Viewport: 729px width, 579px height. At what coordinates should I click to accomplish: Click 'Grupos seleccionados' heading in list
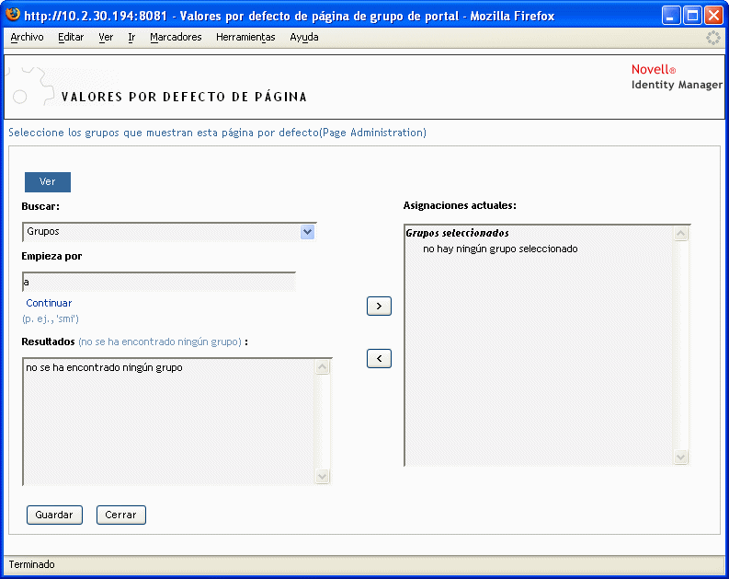point(457,233)
